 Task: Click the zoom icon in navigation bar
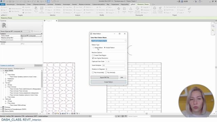tap(213, 30)
